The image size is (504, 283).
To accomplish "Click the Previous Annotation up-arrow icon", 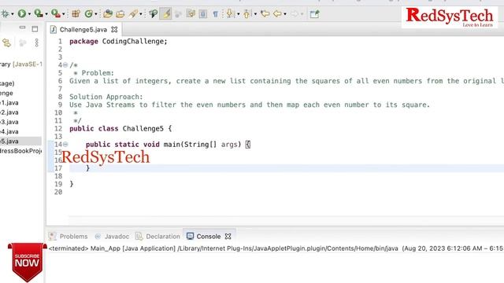I will pyautogui.click(x=246, y=14).
